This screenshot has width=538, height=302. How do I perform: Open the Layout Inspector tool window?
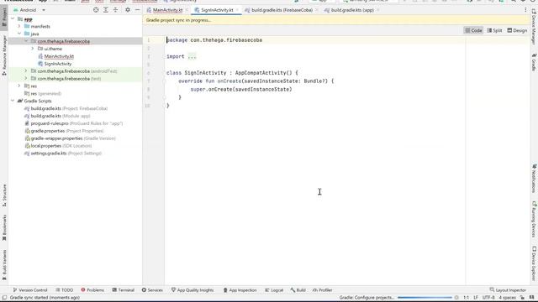[508, 290]
